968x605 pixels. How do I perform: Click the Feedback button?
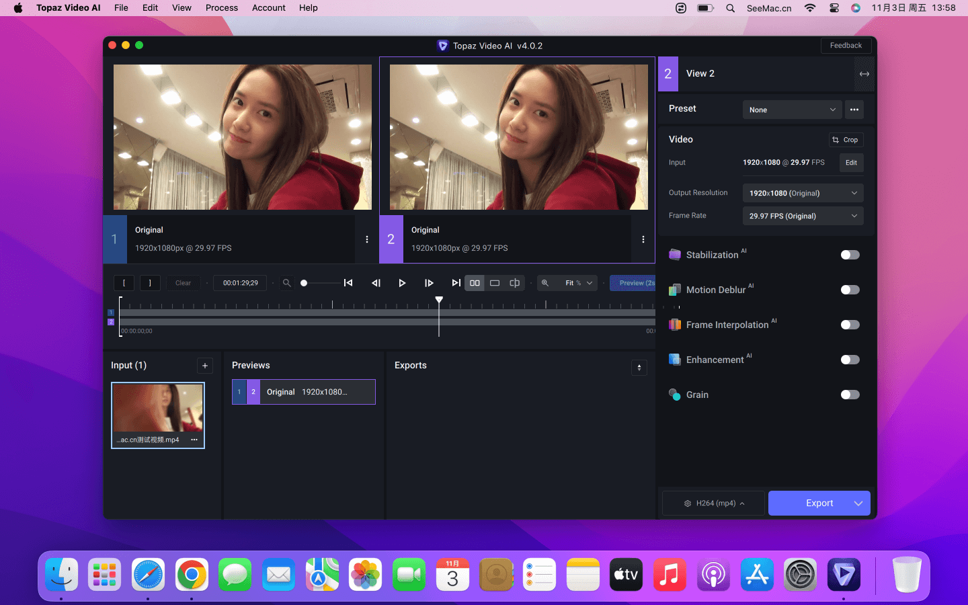click(846, 46)
